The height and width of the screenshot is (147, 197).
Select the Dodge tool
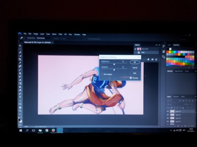[20, 90]
